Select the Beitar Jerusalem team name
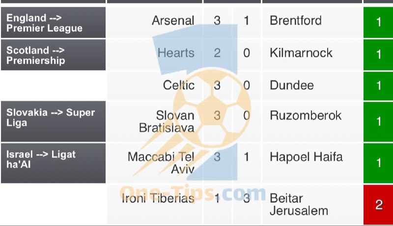The height and width of the screenshot is (226, 393). coord(299,204)
